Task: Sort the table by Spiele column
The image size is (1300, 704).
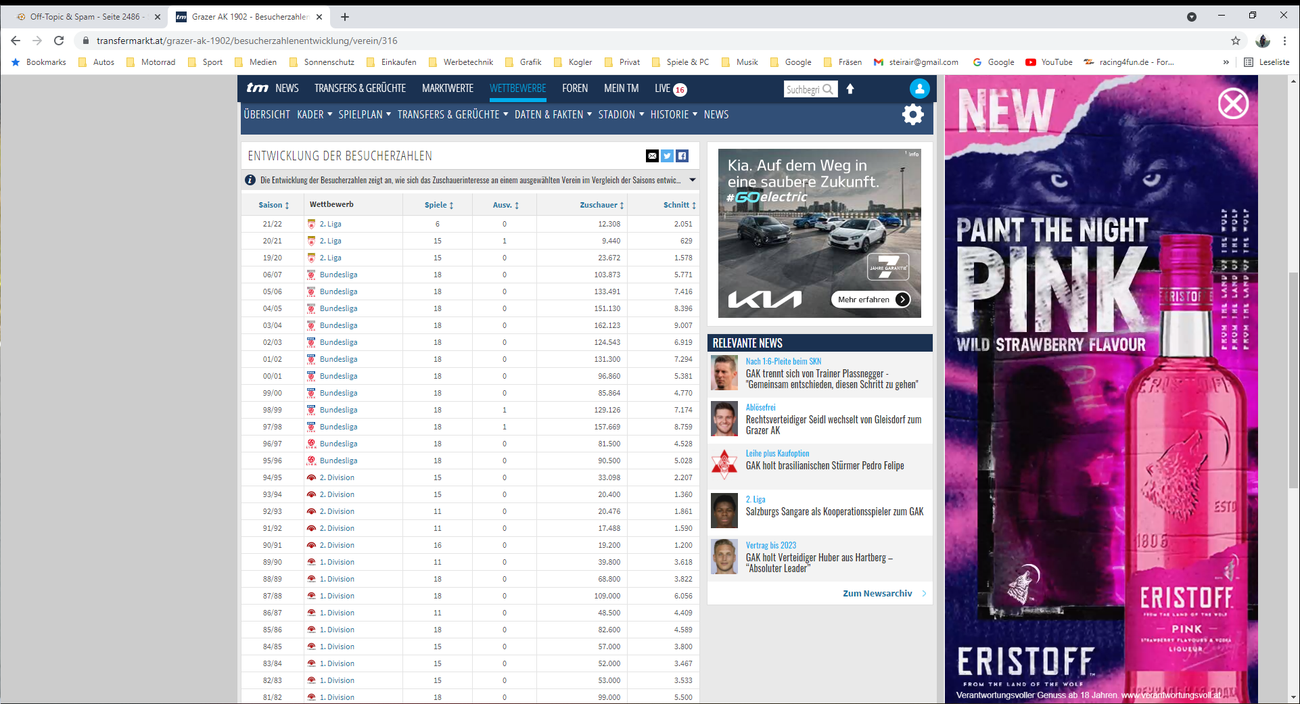Action: click(x=439, y=205)
